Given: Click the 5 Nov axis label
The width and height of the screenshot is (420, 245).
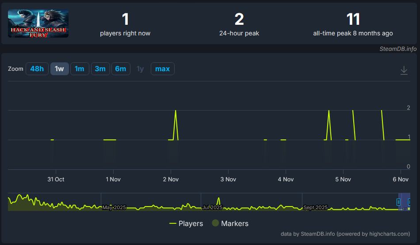Looking at the screenshot, I should [343, 179].
